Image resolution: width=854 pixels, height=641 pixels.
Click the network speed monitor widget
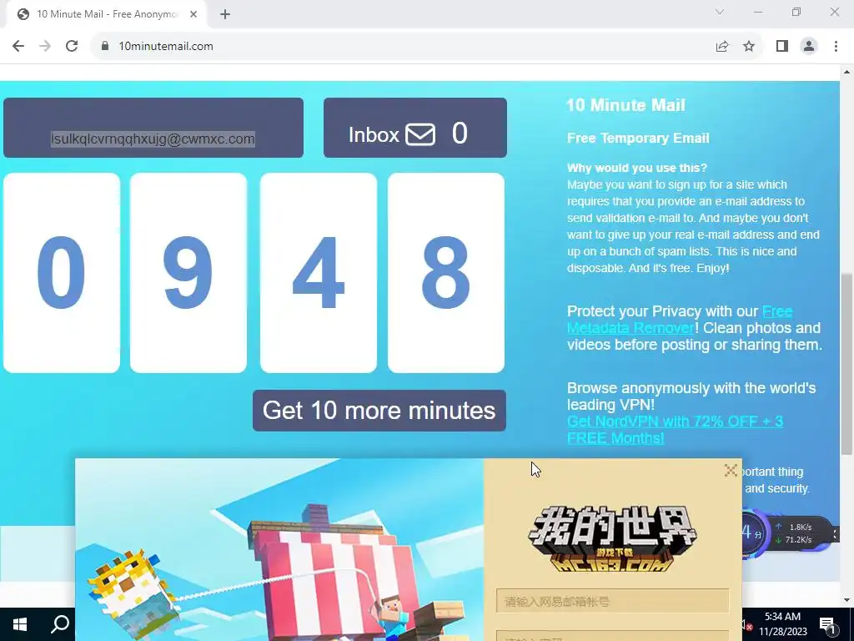click(789, 533)
